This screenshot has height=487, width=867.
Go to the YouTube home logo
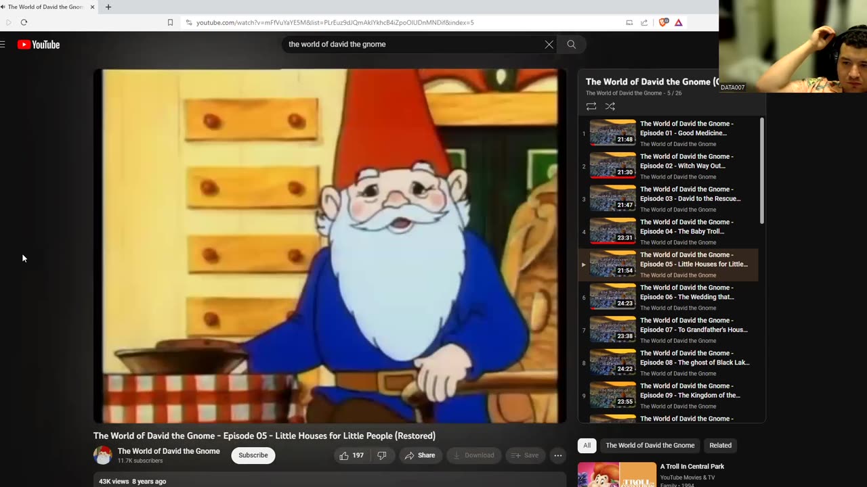(39, 45)
